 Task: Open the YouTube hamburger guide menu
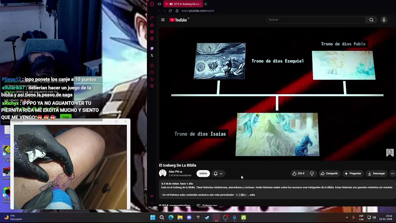point(163,20)
